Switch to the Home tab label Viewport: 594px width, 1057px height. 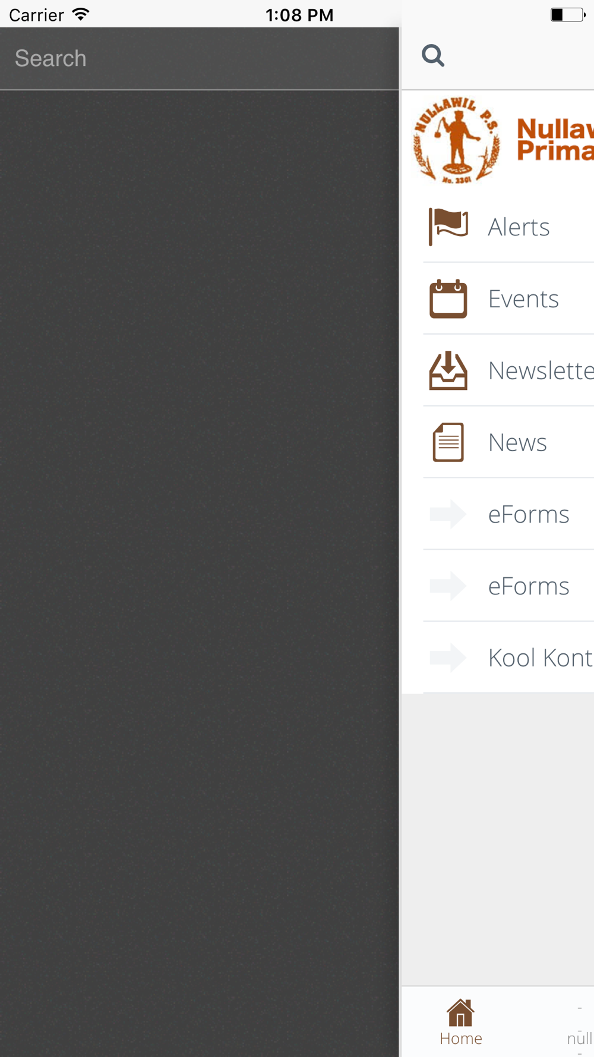(461, 1039)
